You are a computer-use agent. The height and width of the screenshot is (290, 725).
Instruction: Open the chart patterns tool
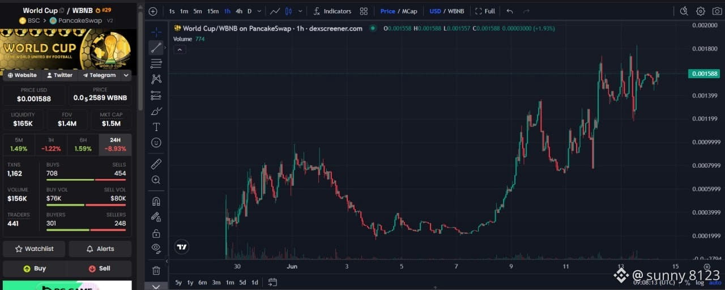pyautogui.click(x=156, y=79)
